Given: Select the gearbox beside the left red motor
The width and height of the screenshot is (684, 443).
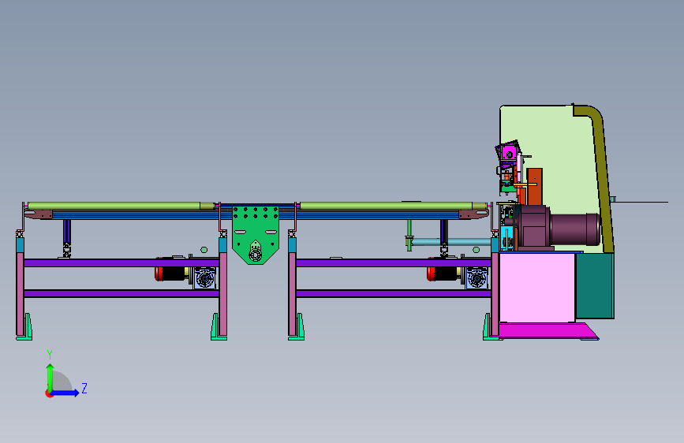Looking at the screenshot, I should click(204, 277).
